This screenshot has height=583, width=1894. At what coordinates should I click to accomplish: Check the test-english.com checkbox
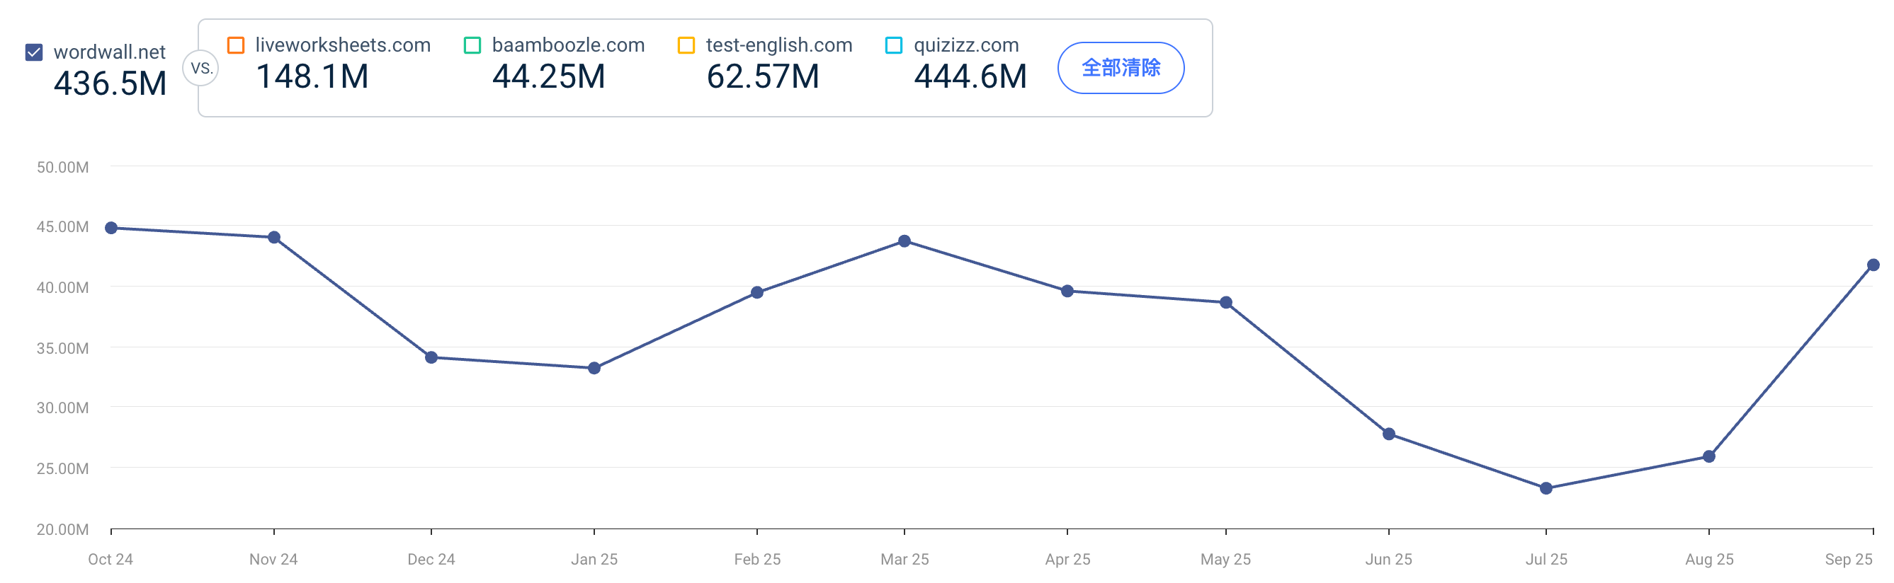pyautogui.click(x=686, y=45)
